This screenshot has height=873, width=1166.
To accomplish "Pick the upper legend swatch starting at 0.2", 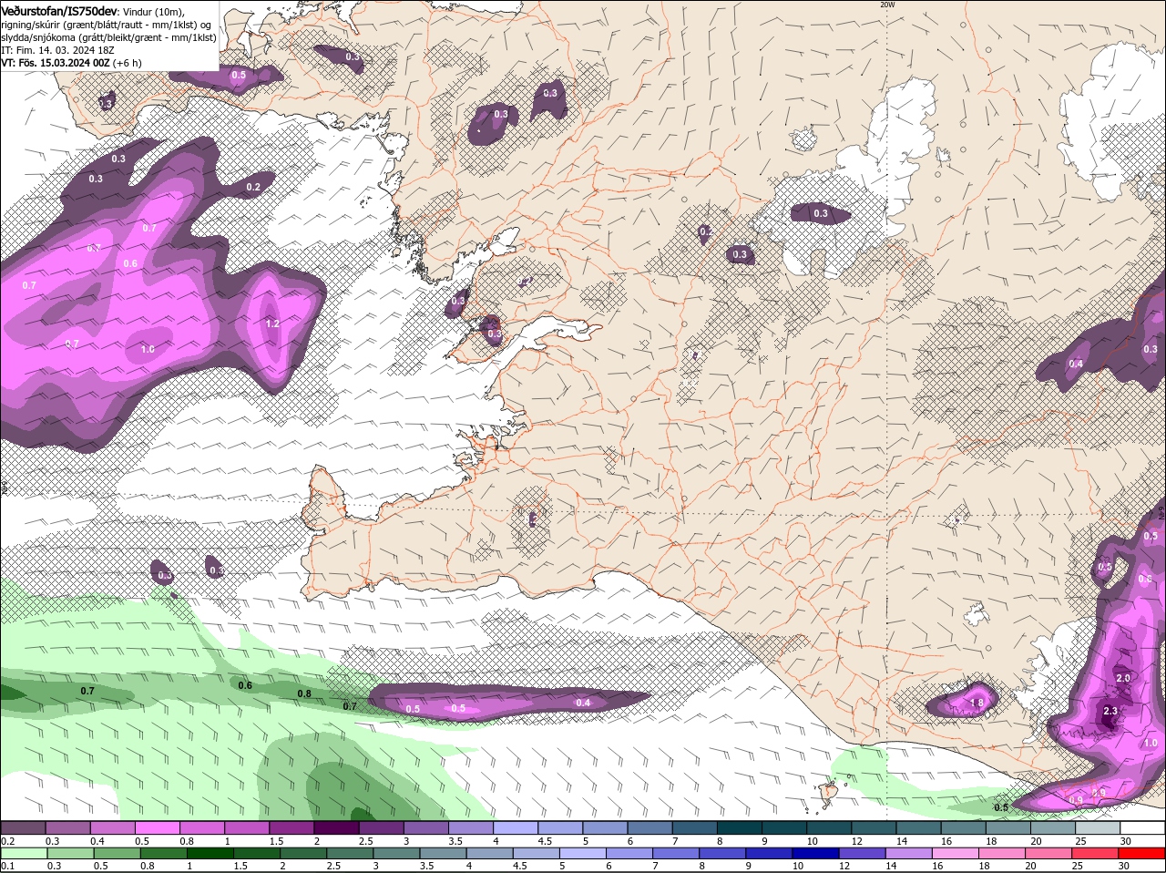I will click(23, 827).
